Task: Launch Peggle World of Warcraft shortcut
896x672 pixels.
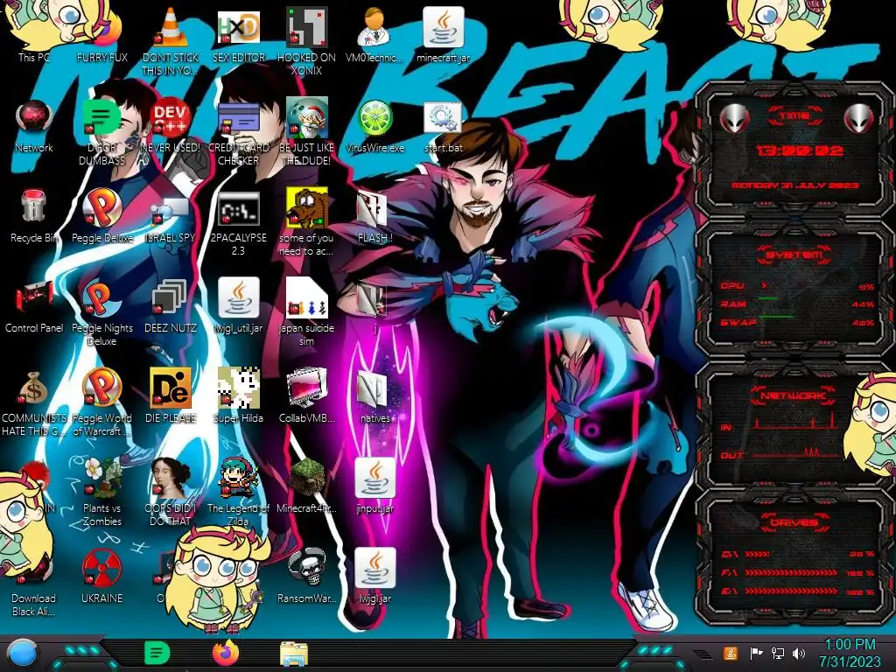Action: click(x=101, y=402)
